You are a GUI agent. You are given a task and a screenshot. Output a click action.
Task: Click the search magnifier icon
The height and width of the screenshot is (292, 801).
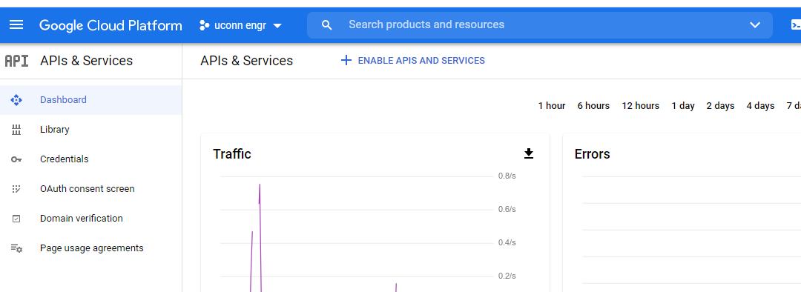click(x=327, y=25)
